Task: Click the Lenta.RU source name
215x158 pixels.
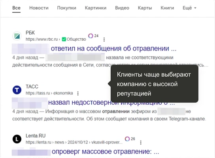Action: [36, 135]
